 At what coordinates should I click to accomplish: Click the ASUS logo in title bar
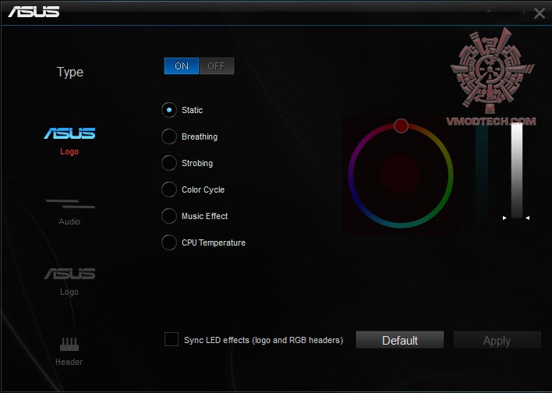34,12
